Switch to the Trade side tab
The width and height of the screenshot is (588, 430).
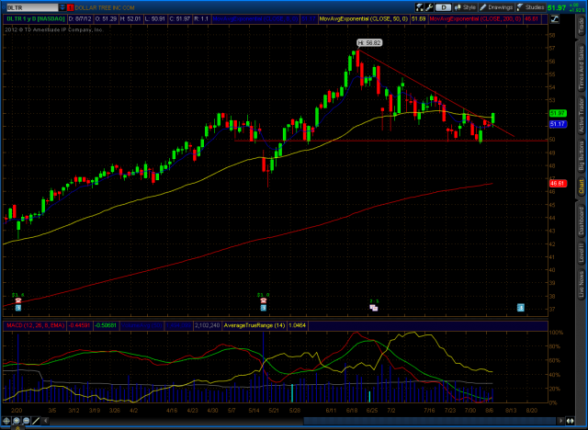[582, 26]
